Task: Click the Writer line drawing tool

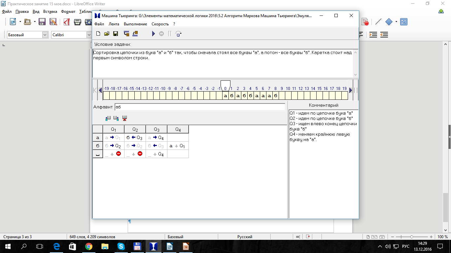Action: point(378,22)
